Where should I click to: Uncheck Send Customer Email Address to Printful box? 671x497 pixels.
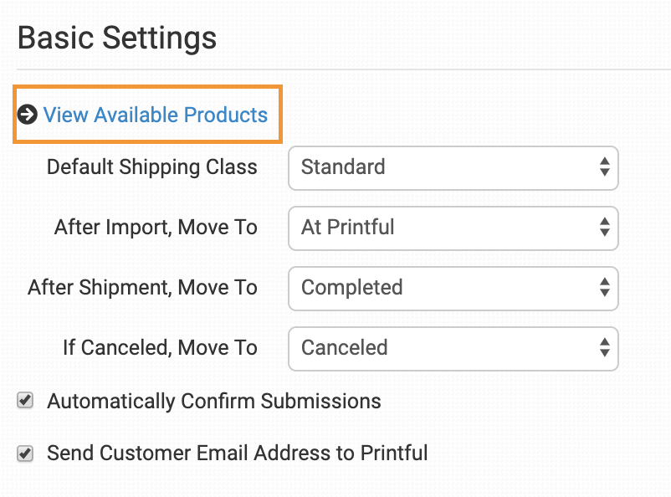click(26, 454)
